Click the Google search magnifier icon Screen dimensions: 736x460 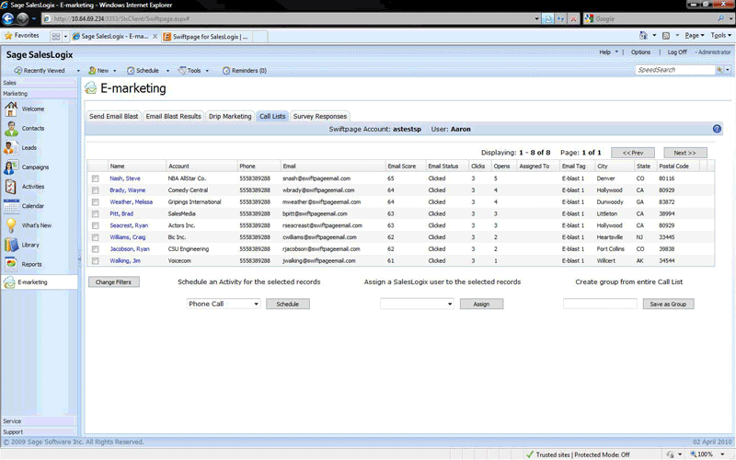[x=720, y=18]
